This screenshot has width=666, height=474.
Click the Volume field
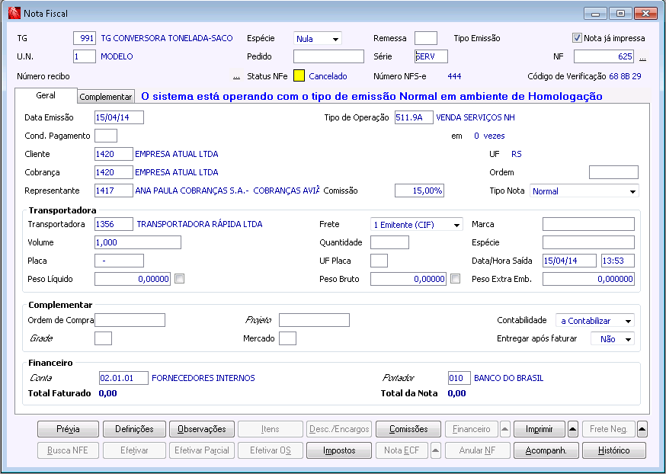coord(138,242)
